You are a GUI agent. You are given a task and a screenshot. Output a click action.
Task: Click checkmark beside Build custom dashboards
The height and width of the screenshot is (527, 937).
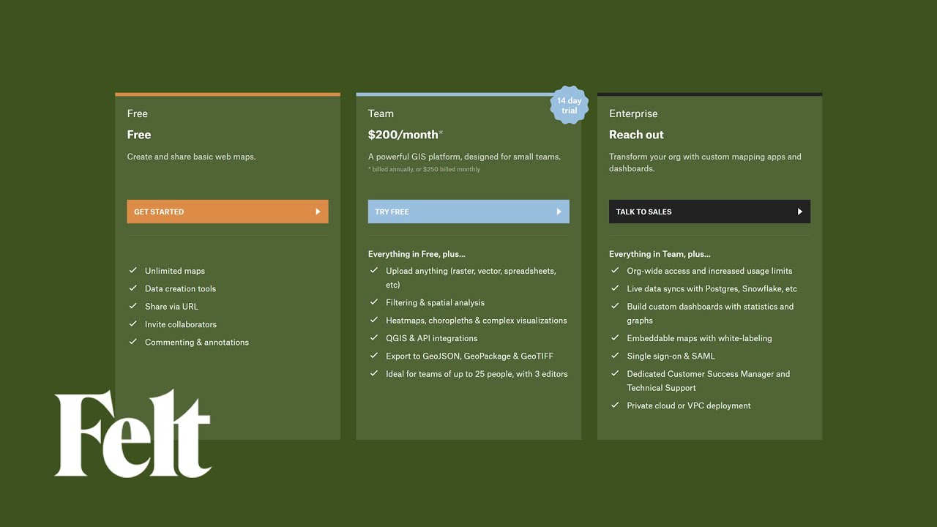point(614,306)
